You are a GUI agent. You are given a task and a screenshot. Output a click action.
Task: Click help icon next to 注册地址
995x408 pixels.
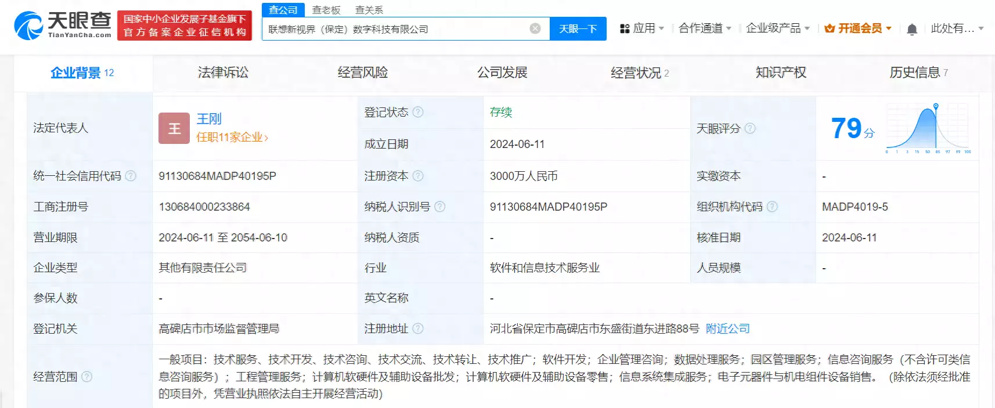(x=418, y=328)
